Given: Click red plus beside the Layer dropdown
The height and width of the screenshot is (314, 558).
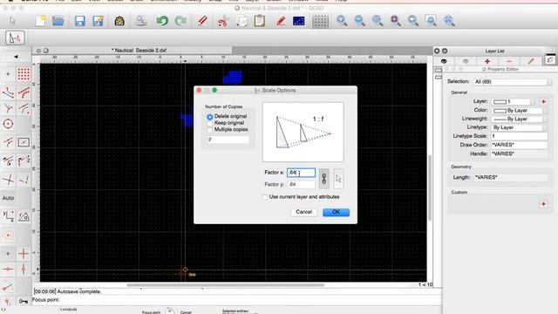Looking at the screenshot, I should coord(543,102).
